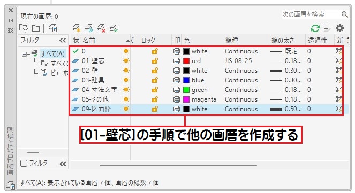Open palette properties menu icon
The width and height of the screenshot is (355, 193).
point(11,30)
